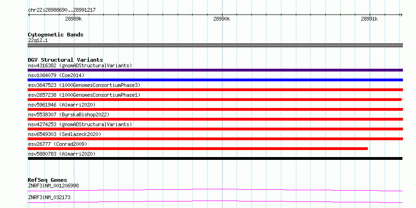Click the right arrow end of the ruler
The image size is (416, 208).
coord(401,15)
